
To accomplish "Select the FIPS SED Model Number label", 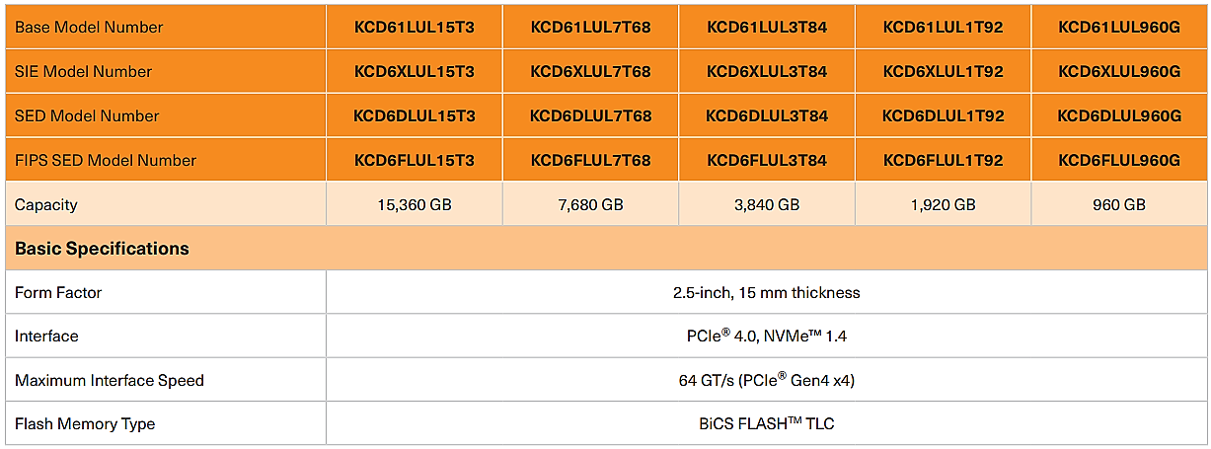I will pos(106,160).
